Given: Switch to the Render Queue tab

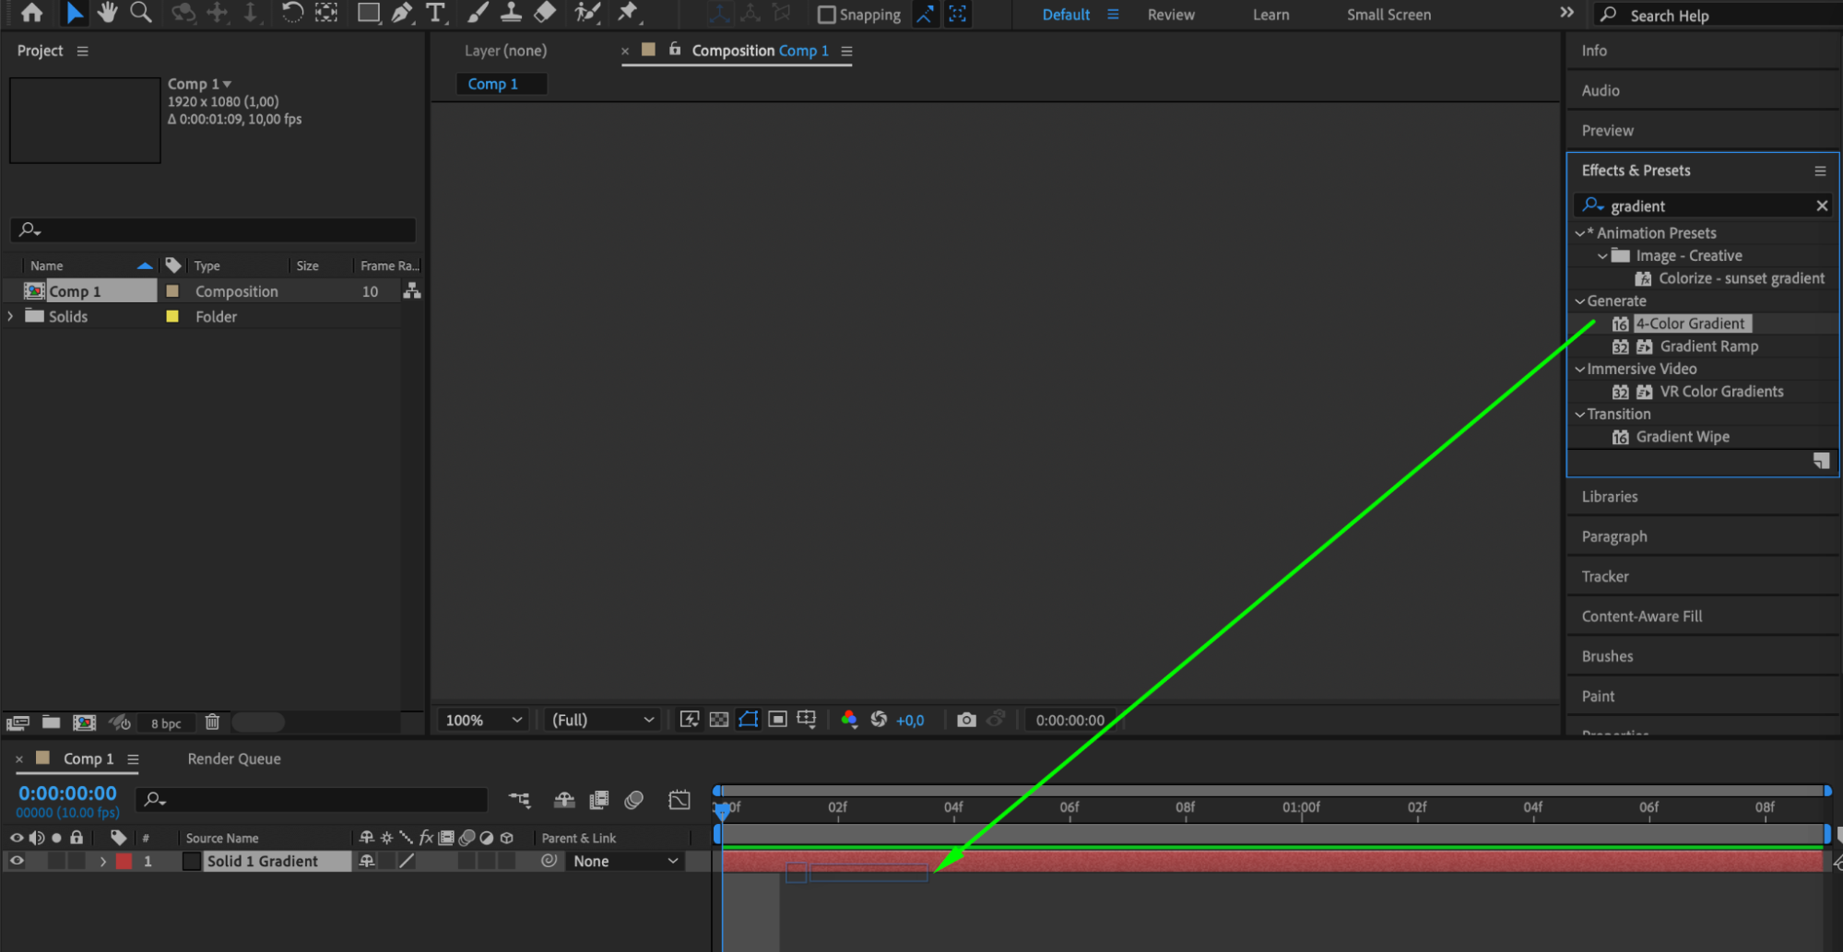Looking at the screenshot, I should pyautogui.click(x=234, y=758).
